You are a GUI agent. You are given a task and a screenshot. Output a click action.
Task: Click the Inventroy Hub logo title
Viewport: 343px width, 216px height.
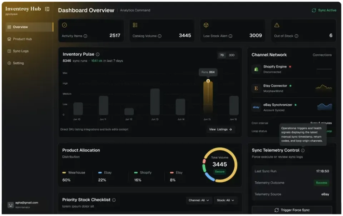click(x=23, y=9)
